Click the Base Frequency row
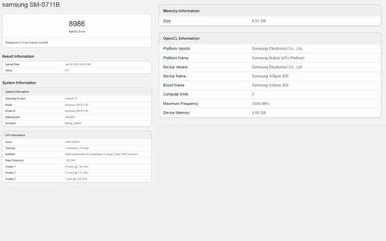Viewport: 386px width, 241px height. point(77,160)
